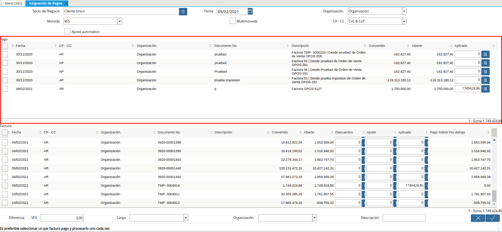Enable the Multimoneda checkbox
This screenshot has height=232, width=502.
(233, 21)
